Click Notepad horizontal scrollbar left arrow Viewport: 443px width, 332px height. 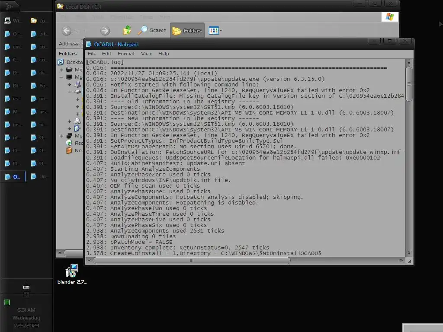click(89, 260)
